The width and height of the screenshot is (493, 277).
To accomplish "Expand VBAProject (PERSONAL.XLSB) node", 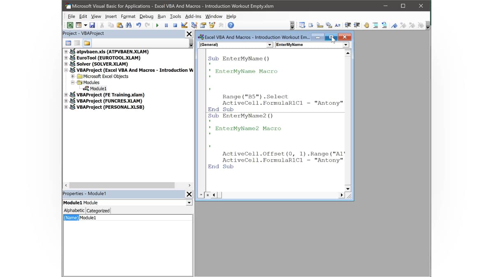I will point(66,107).
